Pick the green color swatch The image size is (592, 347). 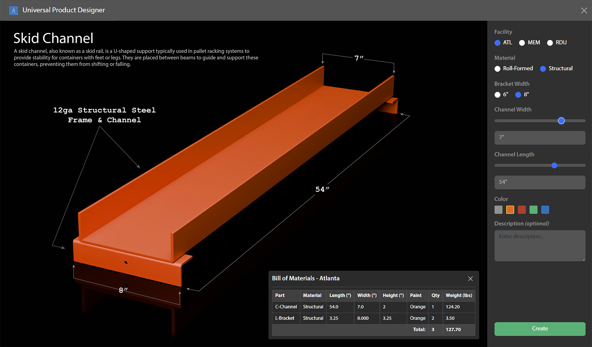pos(533,210)
